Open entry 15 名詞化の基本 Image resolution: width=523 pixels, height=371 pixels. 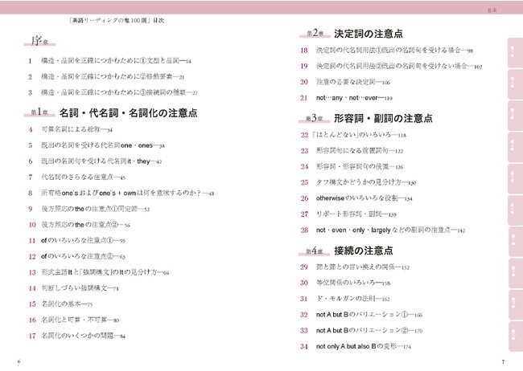coord(74,304)
